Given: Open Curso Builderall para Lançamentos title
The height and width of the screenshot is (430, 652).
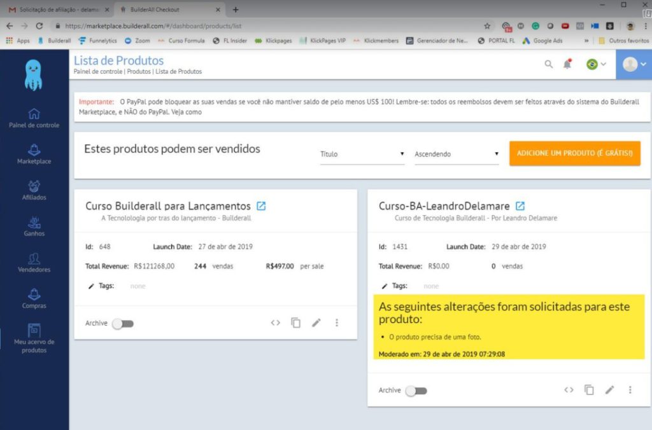Looking at the screenshot, I should coord(168,206).
